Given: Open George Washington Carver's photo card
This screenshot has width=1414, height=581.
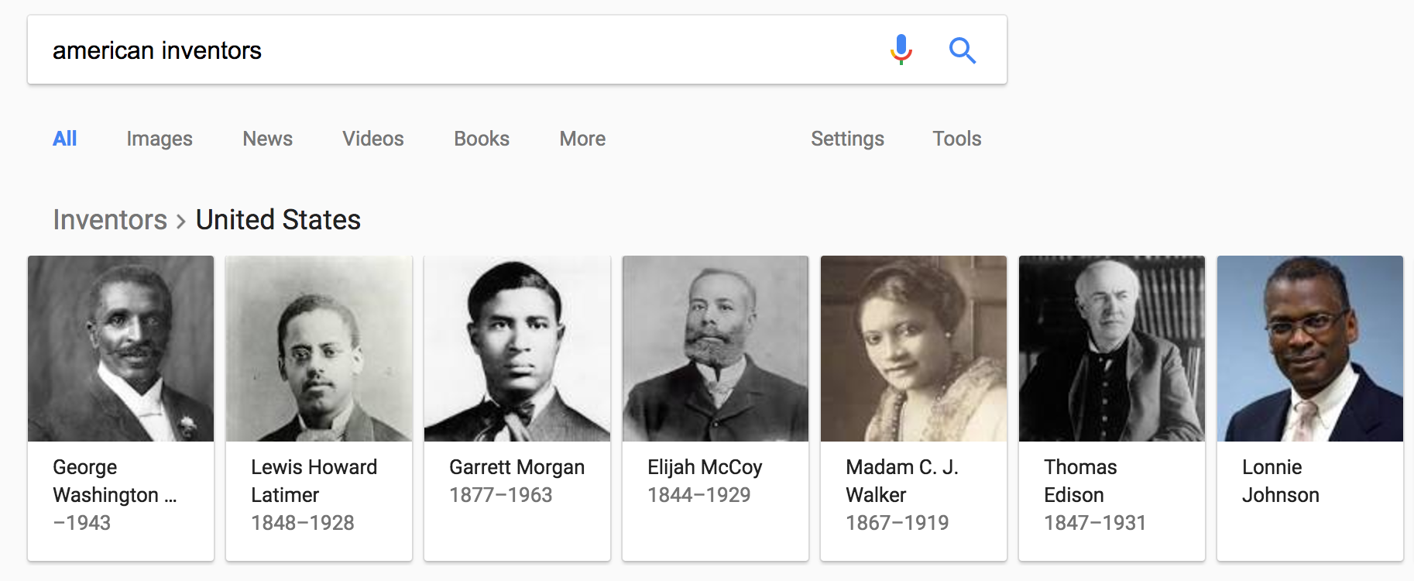Looking at the screenshot, I should (x=121, y=349).
